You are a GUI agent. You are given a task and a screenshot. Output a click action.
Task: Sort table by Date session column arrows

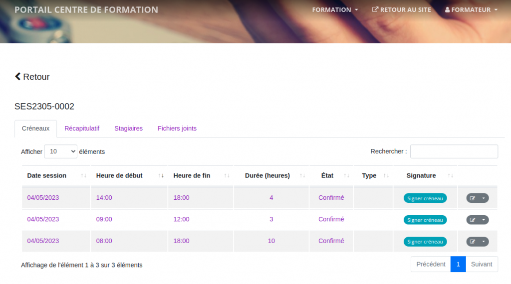pyautogui.click(x=84, y=176)
